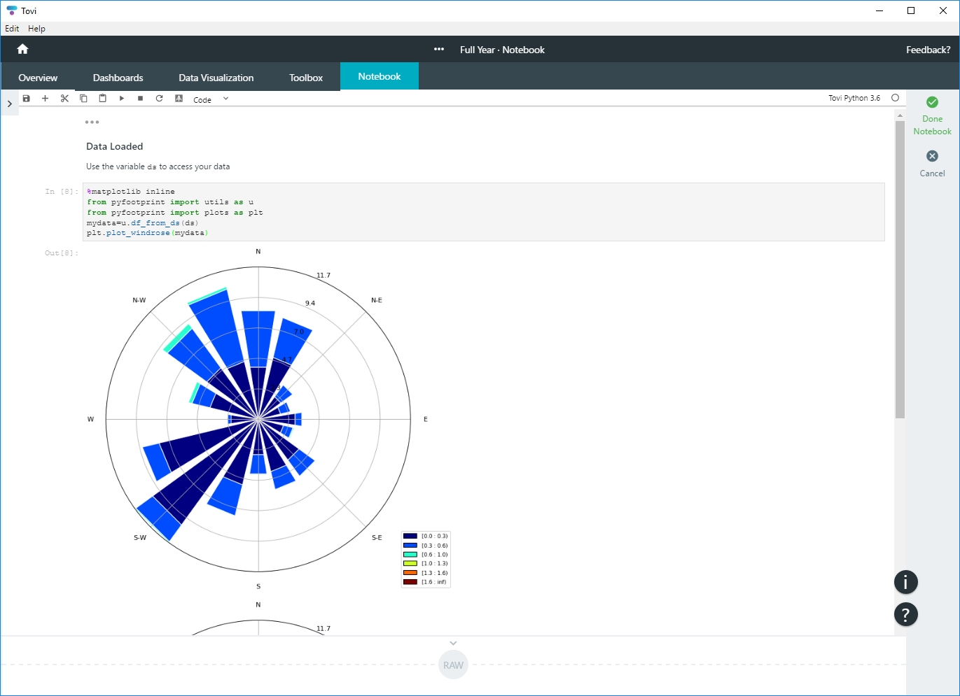Collapse the bottom panel using the down chevron

[453, 643]
